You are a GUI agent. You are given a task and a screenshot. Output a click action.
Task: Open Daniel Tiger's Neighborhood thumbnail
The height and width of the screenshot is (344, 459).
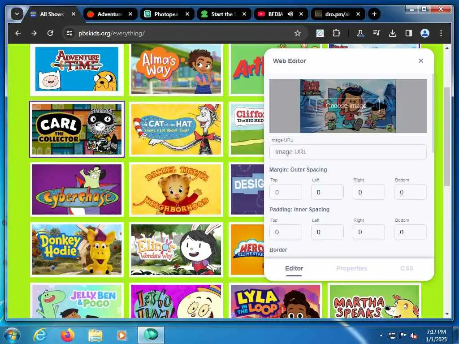point(176,189)
